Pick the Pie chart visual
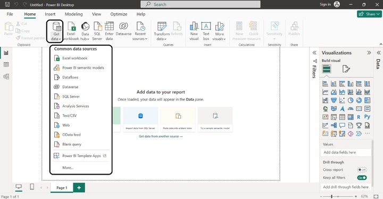 pos(351,100)
